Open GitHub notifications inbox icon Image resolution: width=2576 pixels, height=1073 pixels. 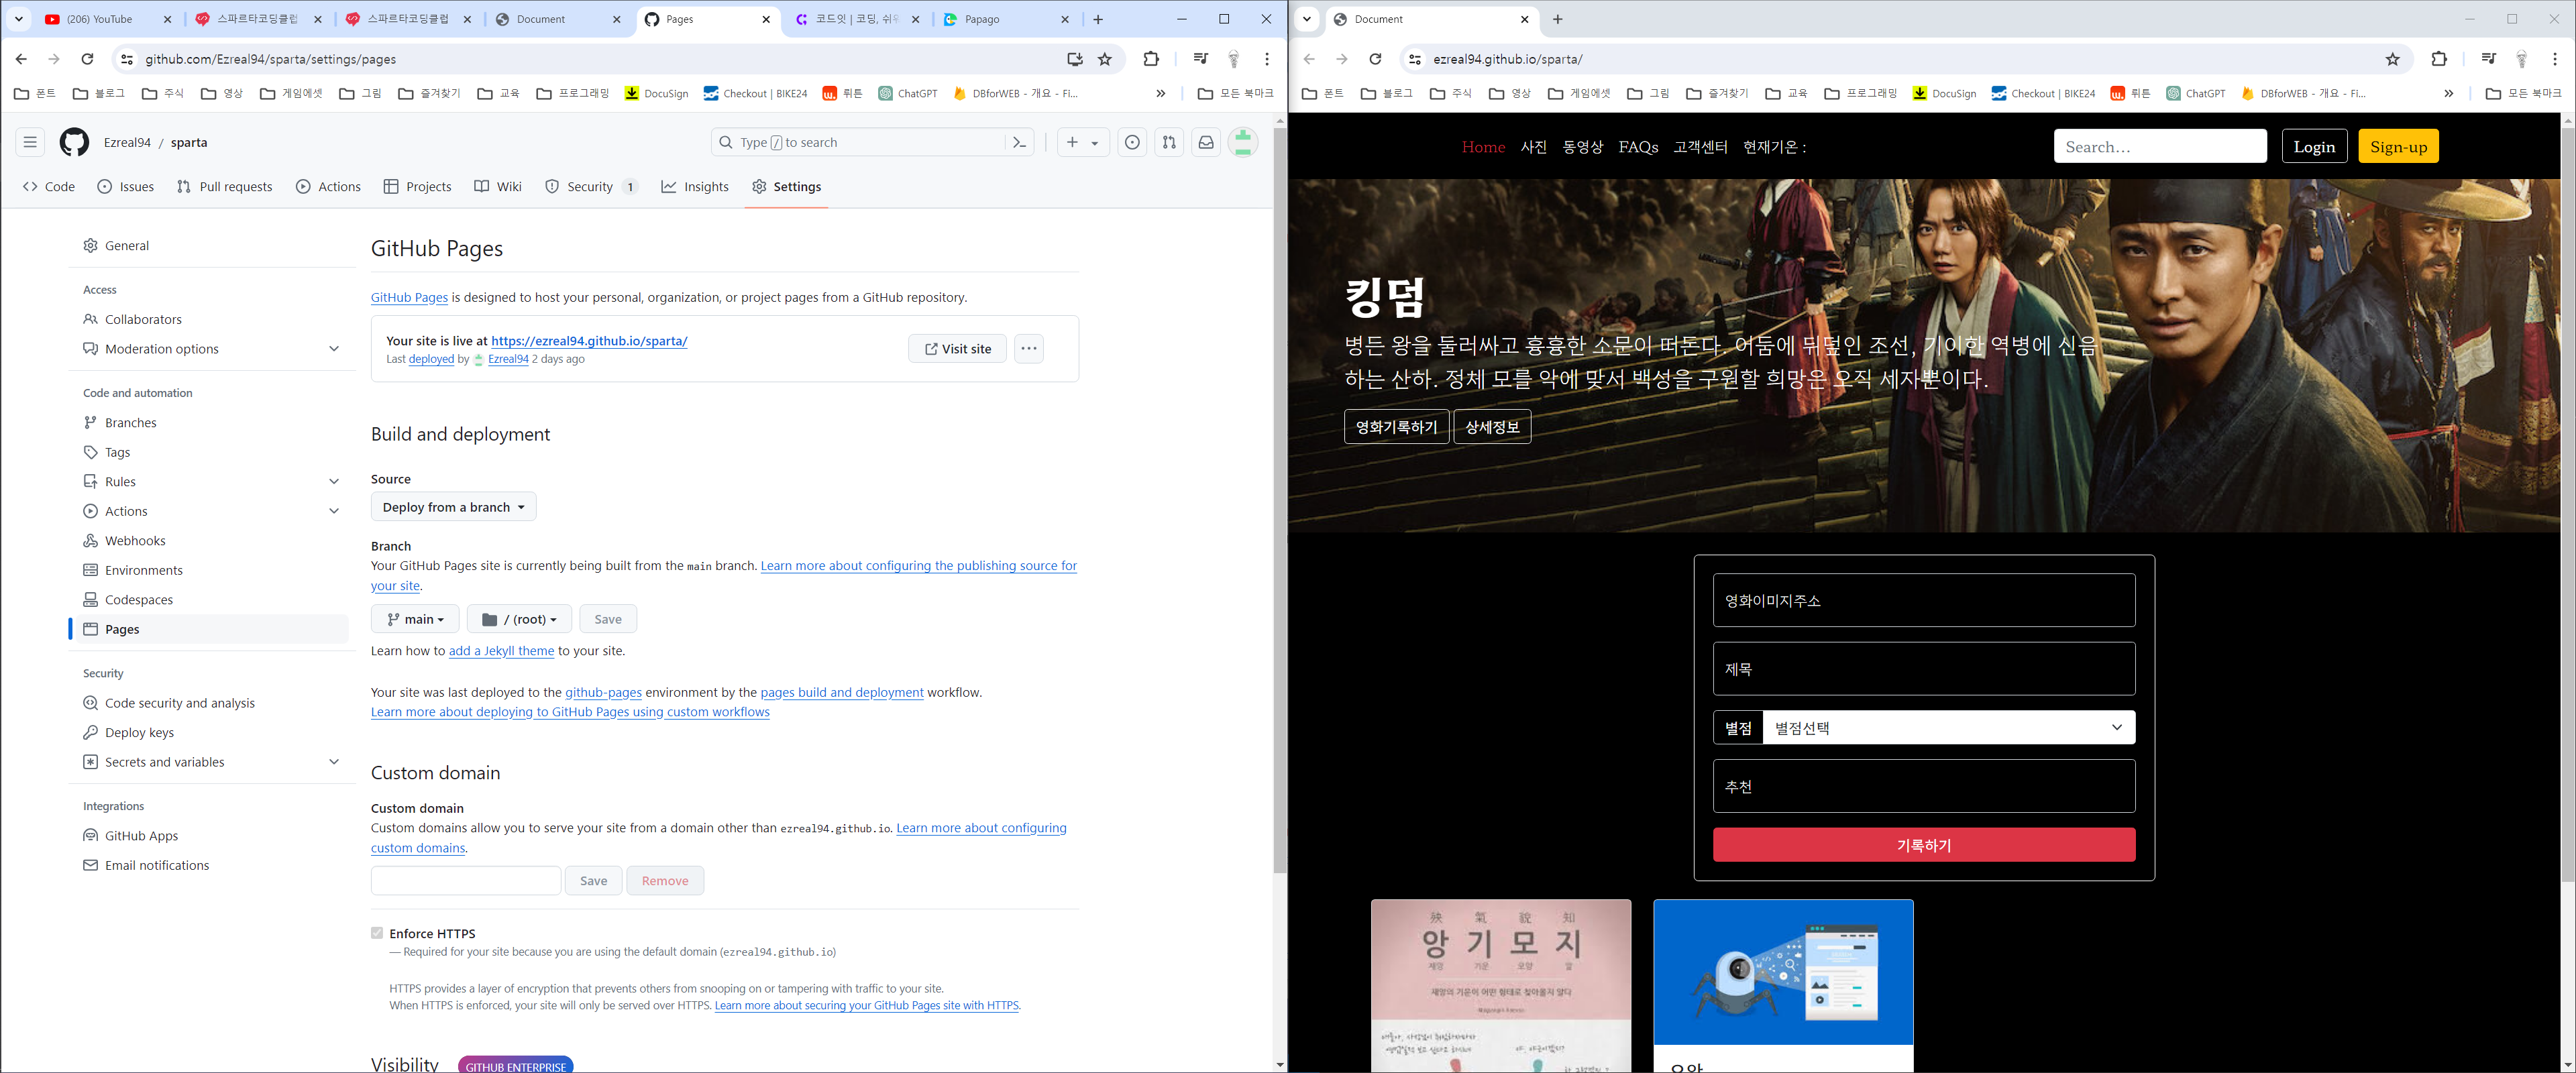click(1206, 142)
